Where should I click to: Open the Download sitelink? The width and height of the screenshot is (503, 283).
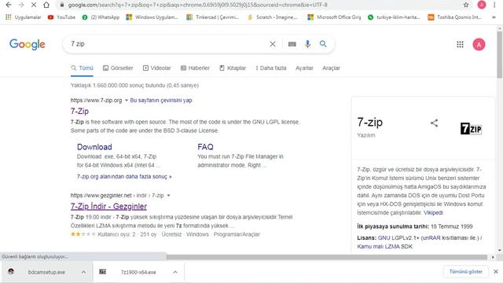pyautogui.click(x=94, y=147)
